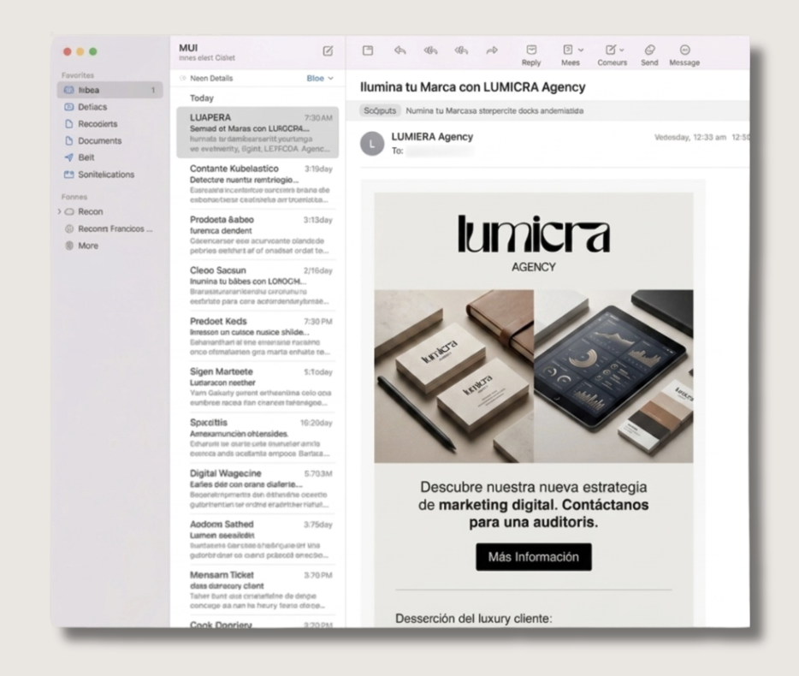The height and width of the screenshot is (676, 799).
Task: Click the Más Información button
Action: coord(534,557)
